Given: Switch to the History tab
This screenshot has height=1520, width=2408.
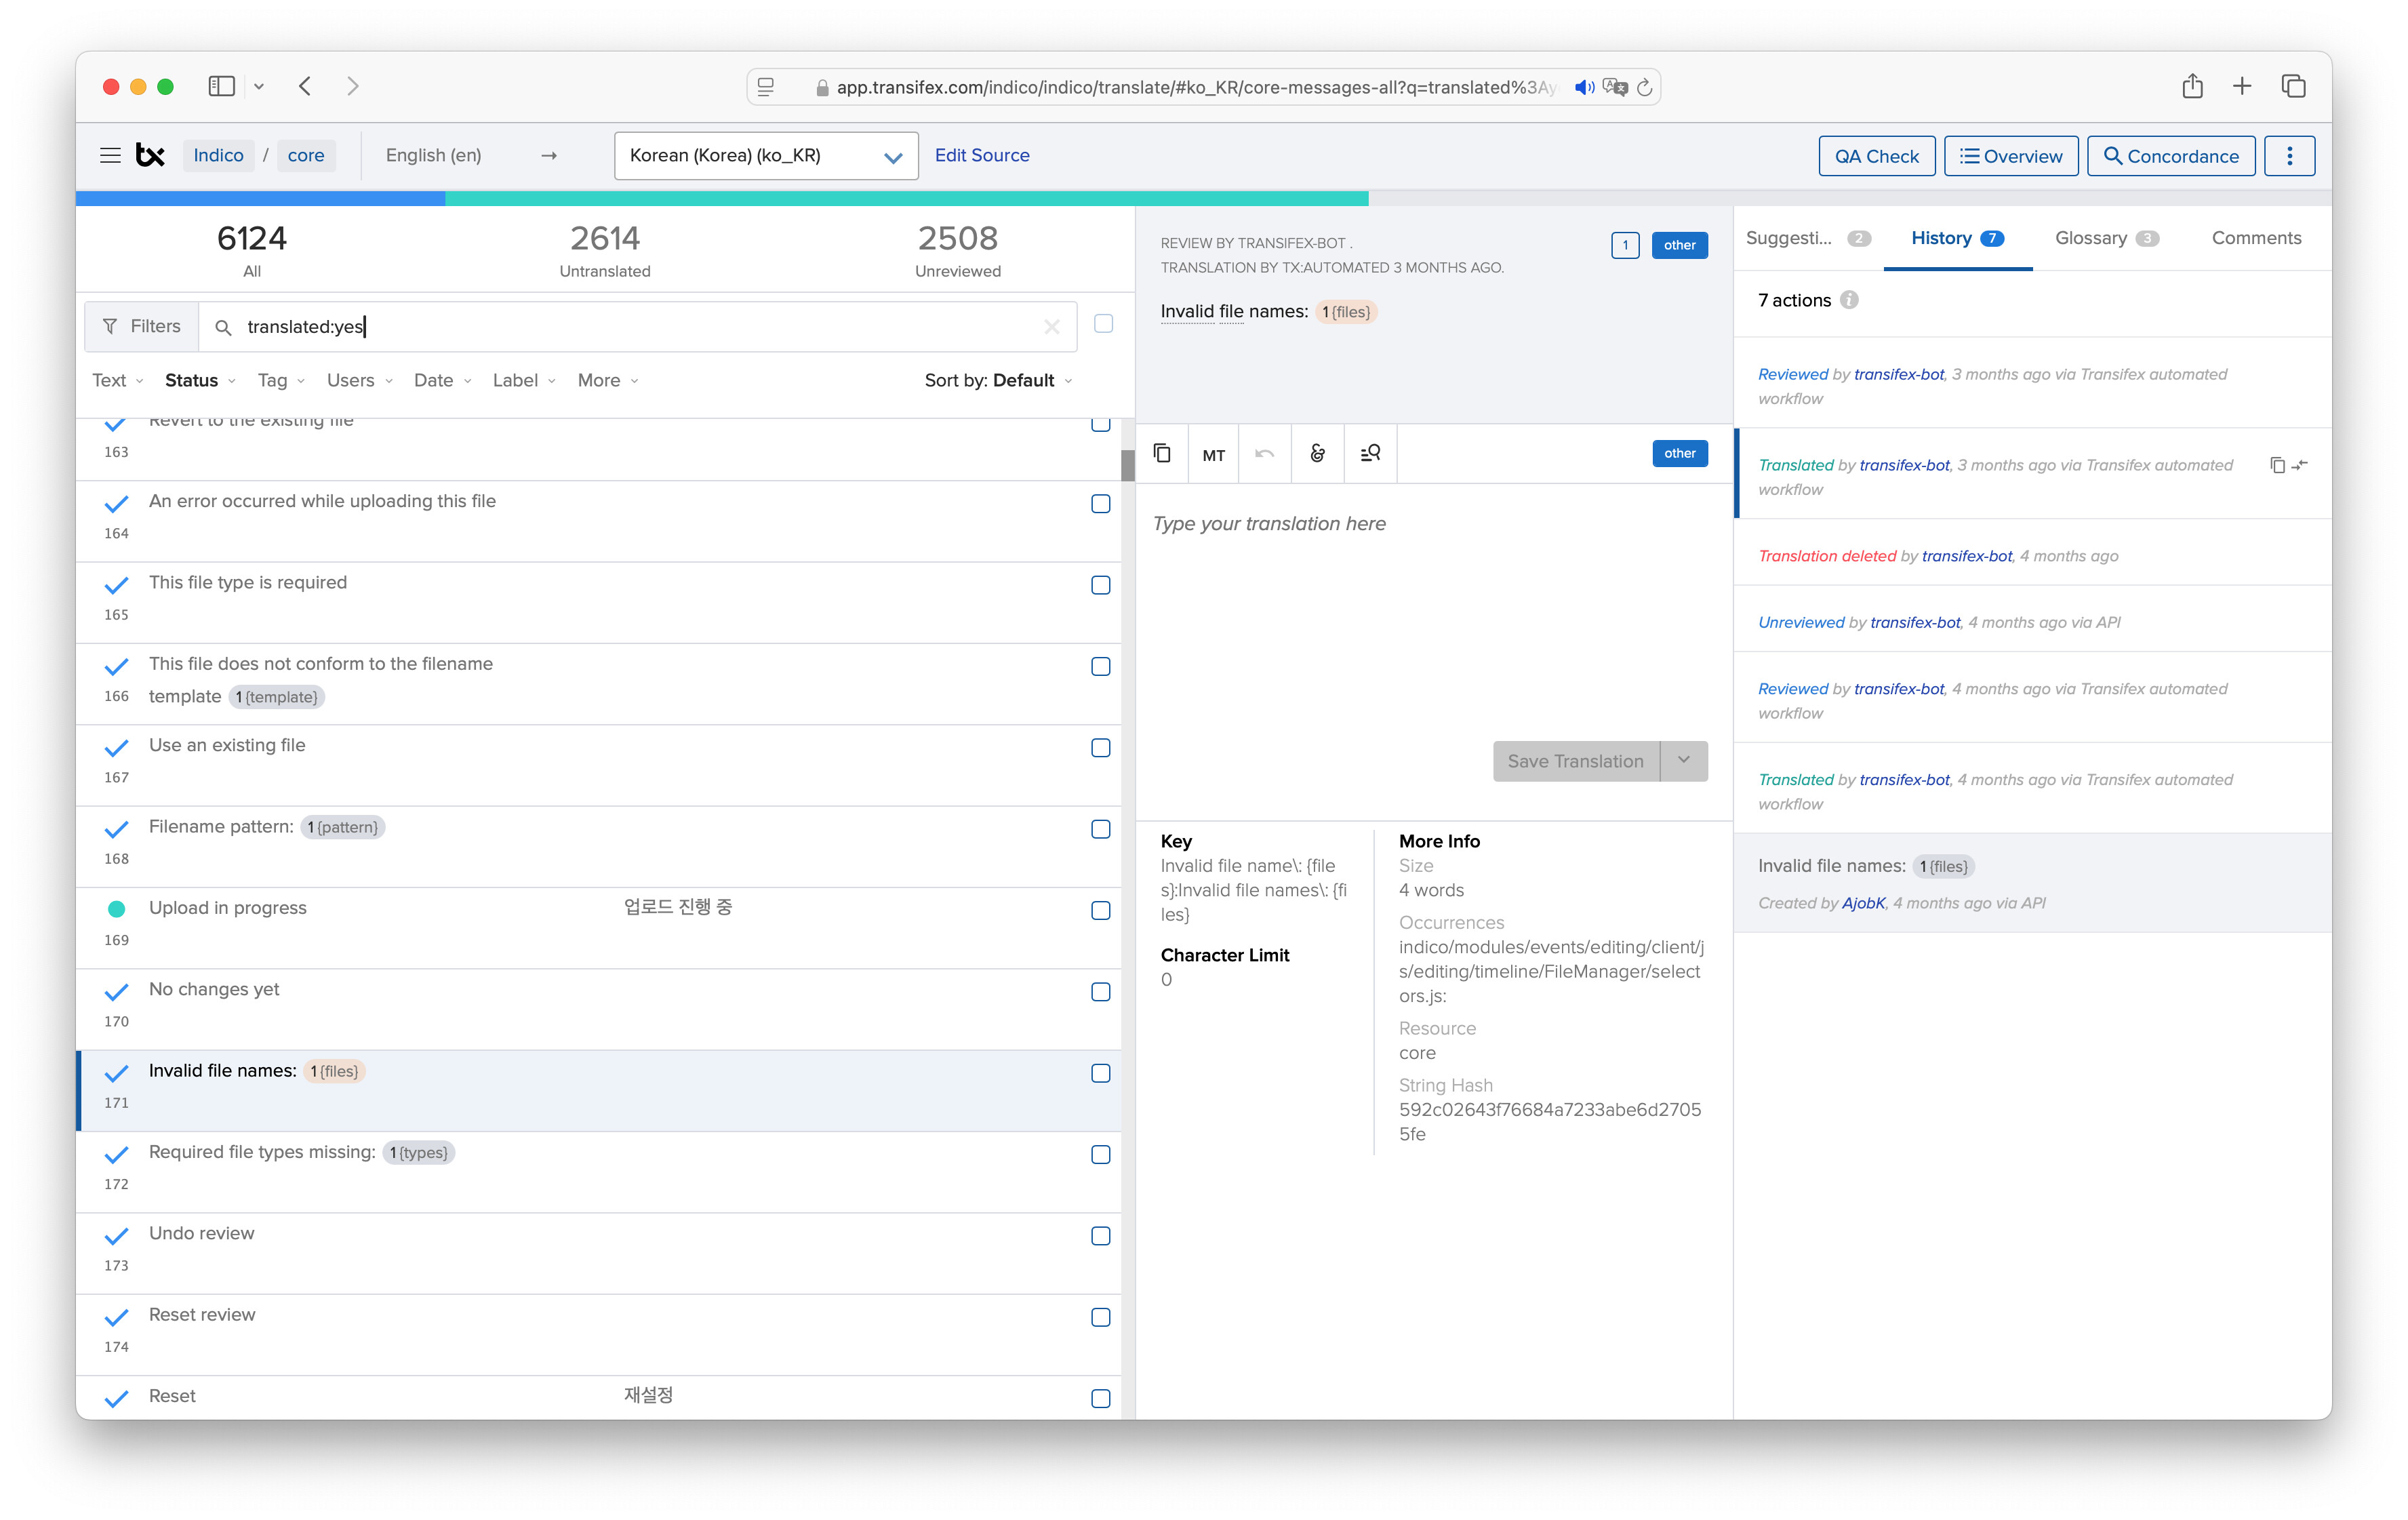Looking at the screenshot, I should click(1957, 238).
